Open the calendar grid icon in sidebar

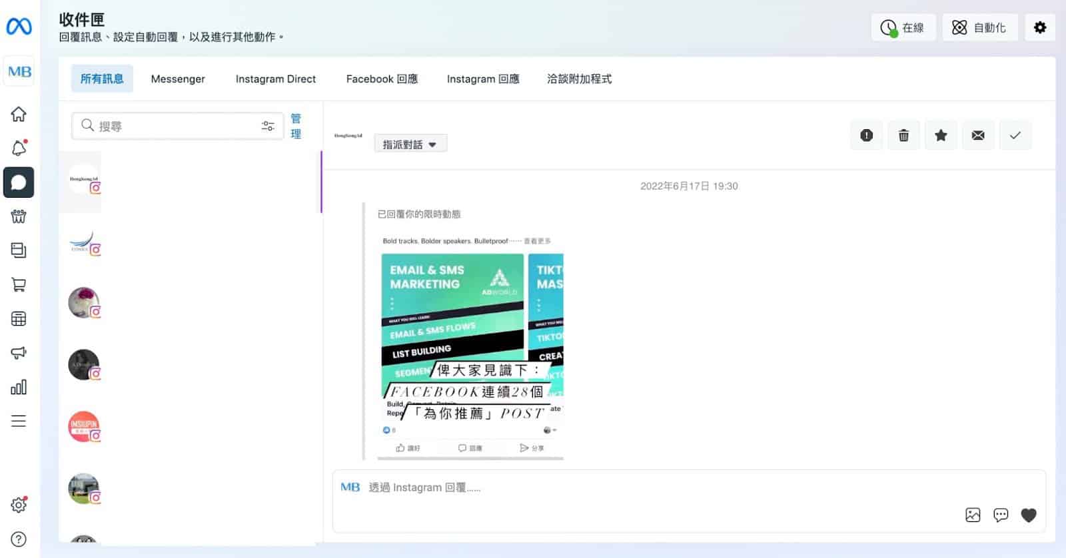(x=19, y=319)
